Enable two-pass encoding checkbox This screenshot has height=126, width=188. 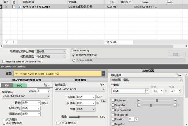(4, 119)
